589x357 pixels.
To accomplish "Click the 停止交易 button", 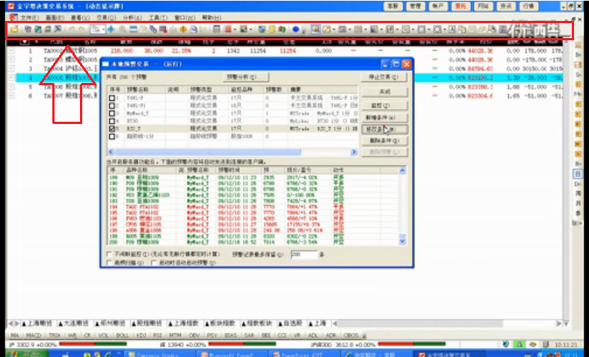I will pyautogui.click(x=383, y=77).
